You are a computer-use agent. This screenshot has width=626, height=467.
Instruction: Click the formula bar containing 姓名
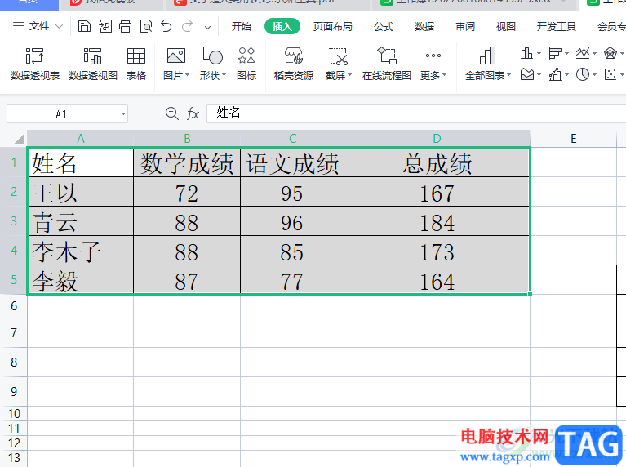coord(416,113)
